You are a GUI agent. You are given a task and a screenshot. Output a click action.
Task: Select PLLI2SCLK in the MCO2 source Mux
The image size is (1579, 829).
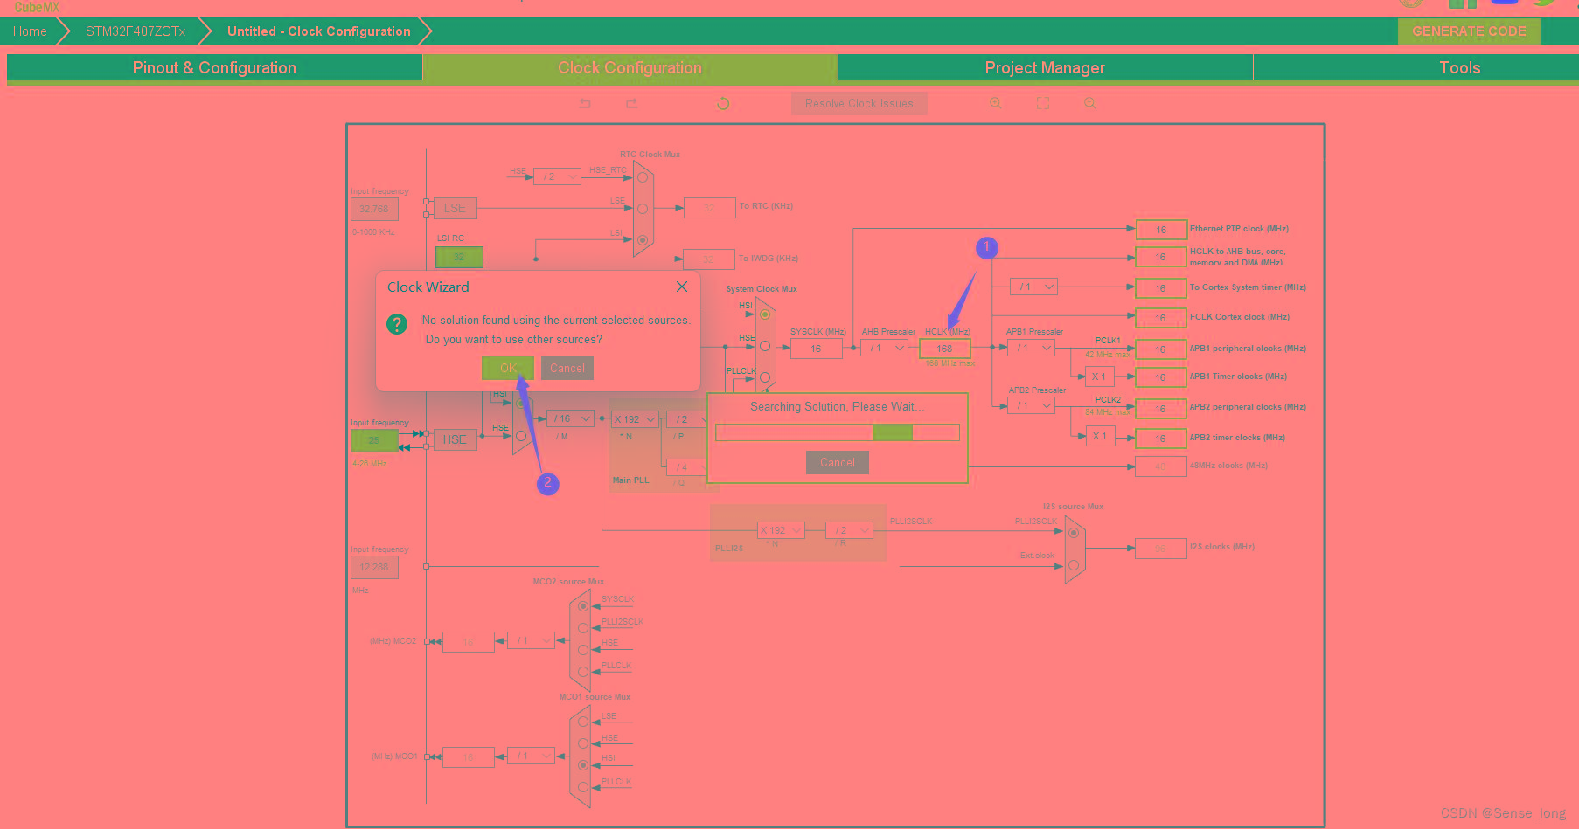tap(583, 628)
